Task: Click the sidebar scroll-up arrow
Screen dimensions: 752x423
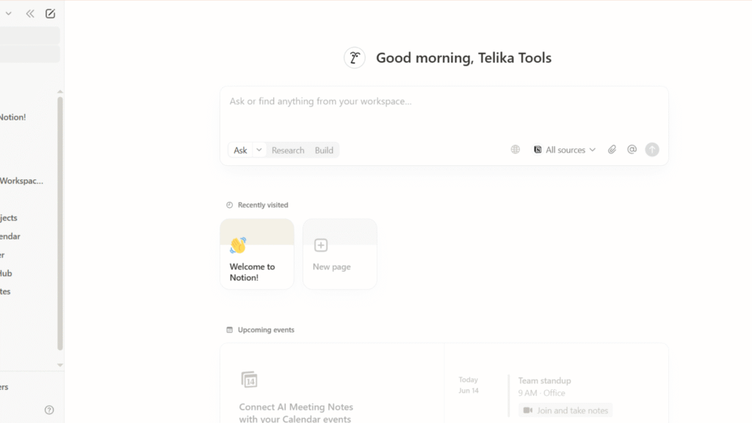Action: (60, 92)
